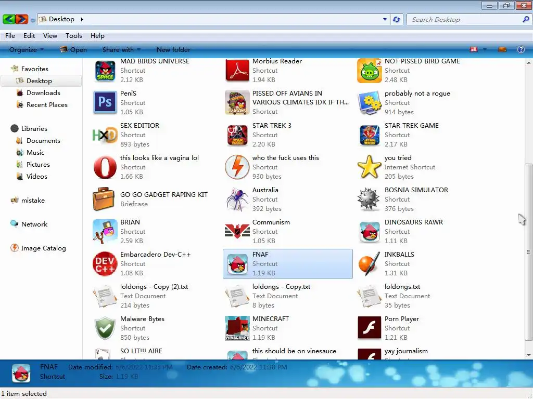Select the 'probably not a rogue' gears icon
This screenshot has height=399, width=533.
coord(370,102)
